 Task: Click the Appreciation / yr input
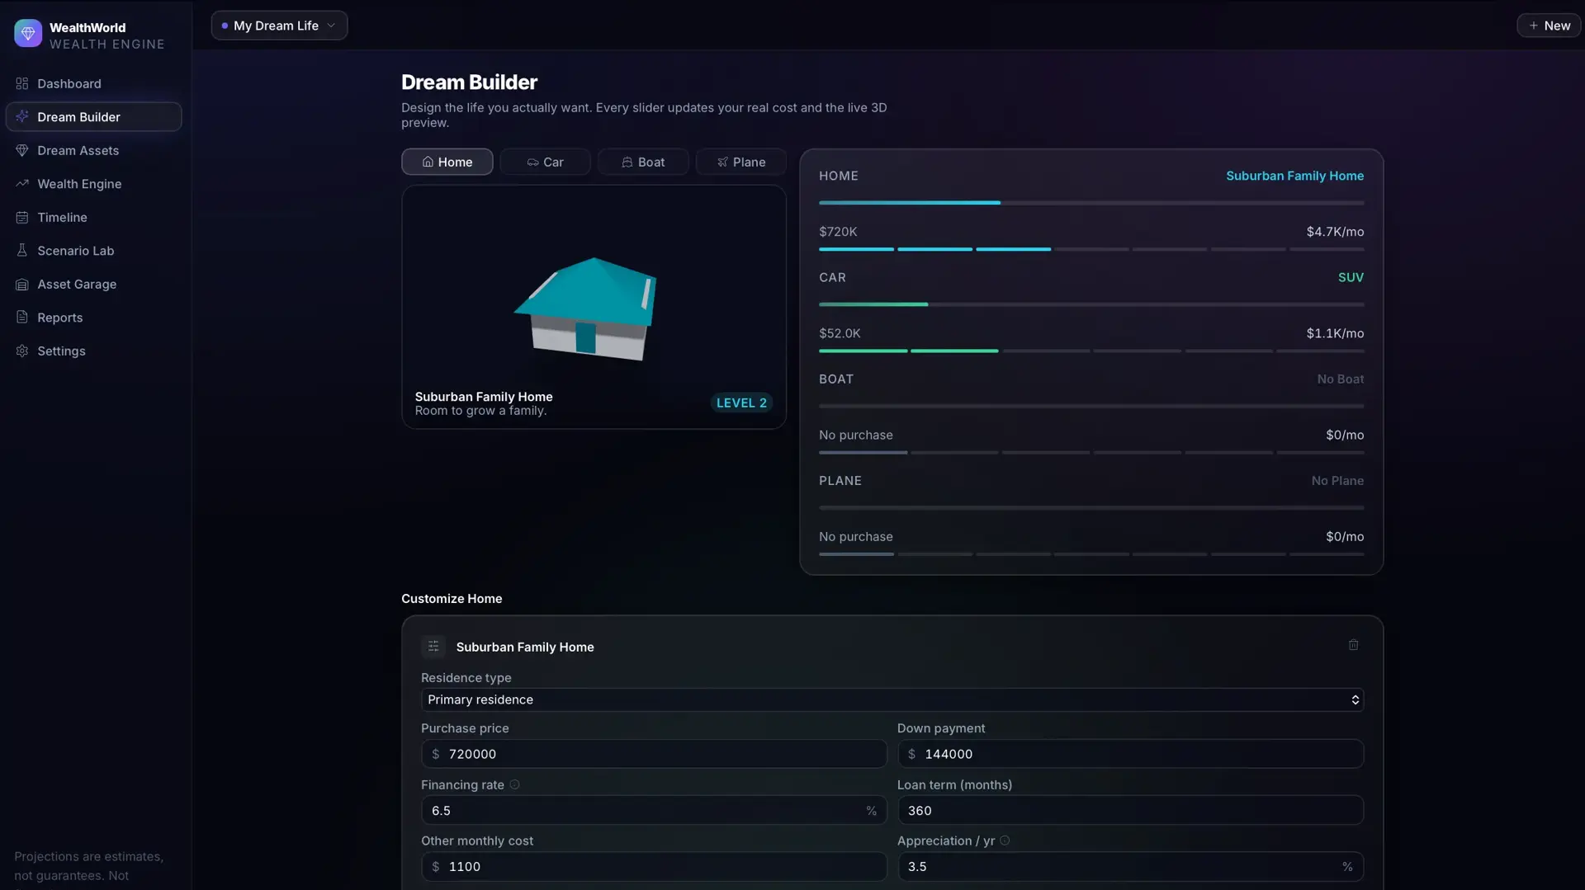(x=1130, y=866)
